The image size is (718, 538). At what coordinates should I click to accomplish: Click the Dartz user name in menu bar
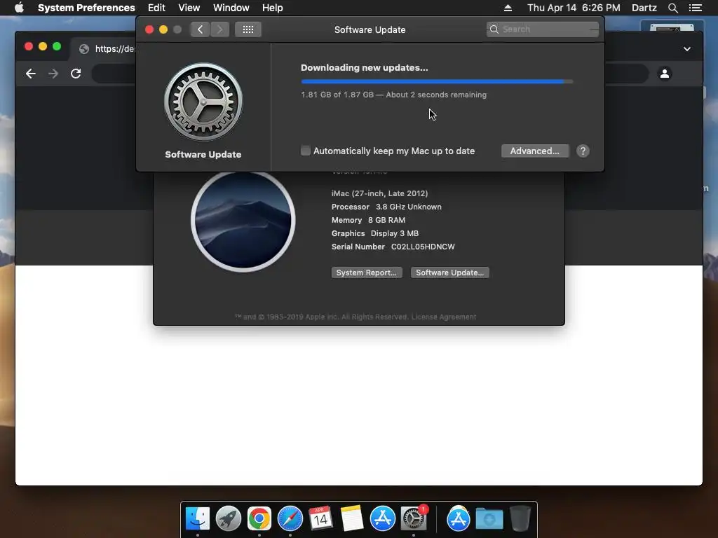click(644, 8)
